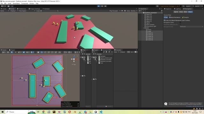
Task: Select Cube (3) in the Hierarchy
Action: pos(150,36)
